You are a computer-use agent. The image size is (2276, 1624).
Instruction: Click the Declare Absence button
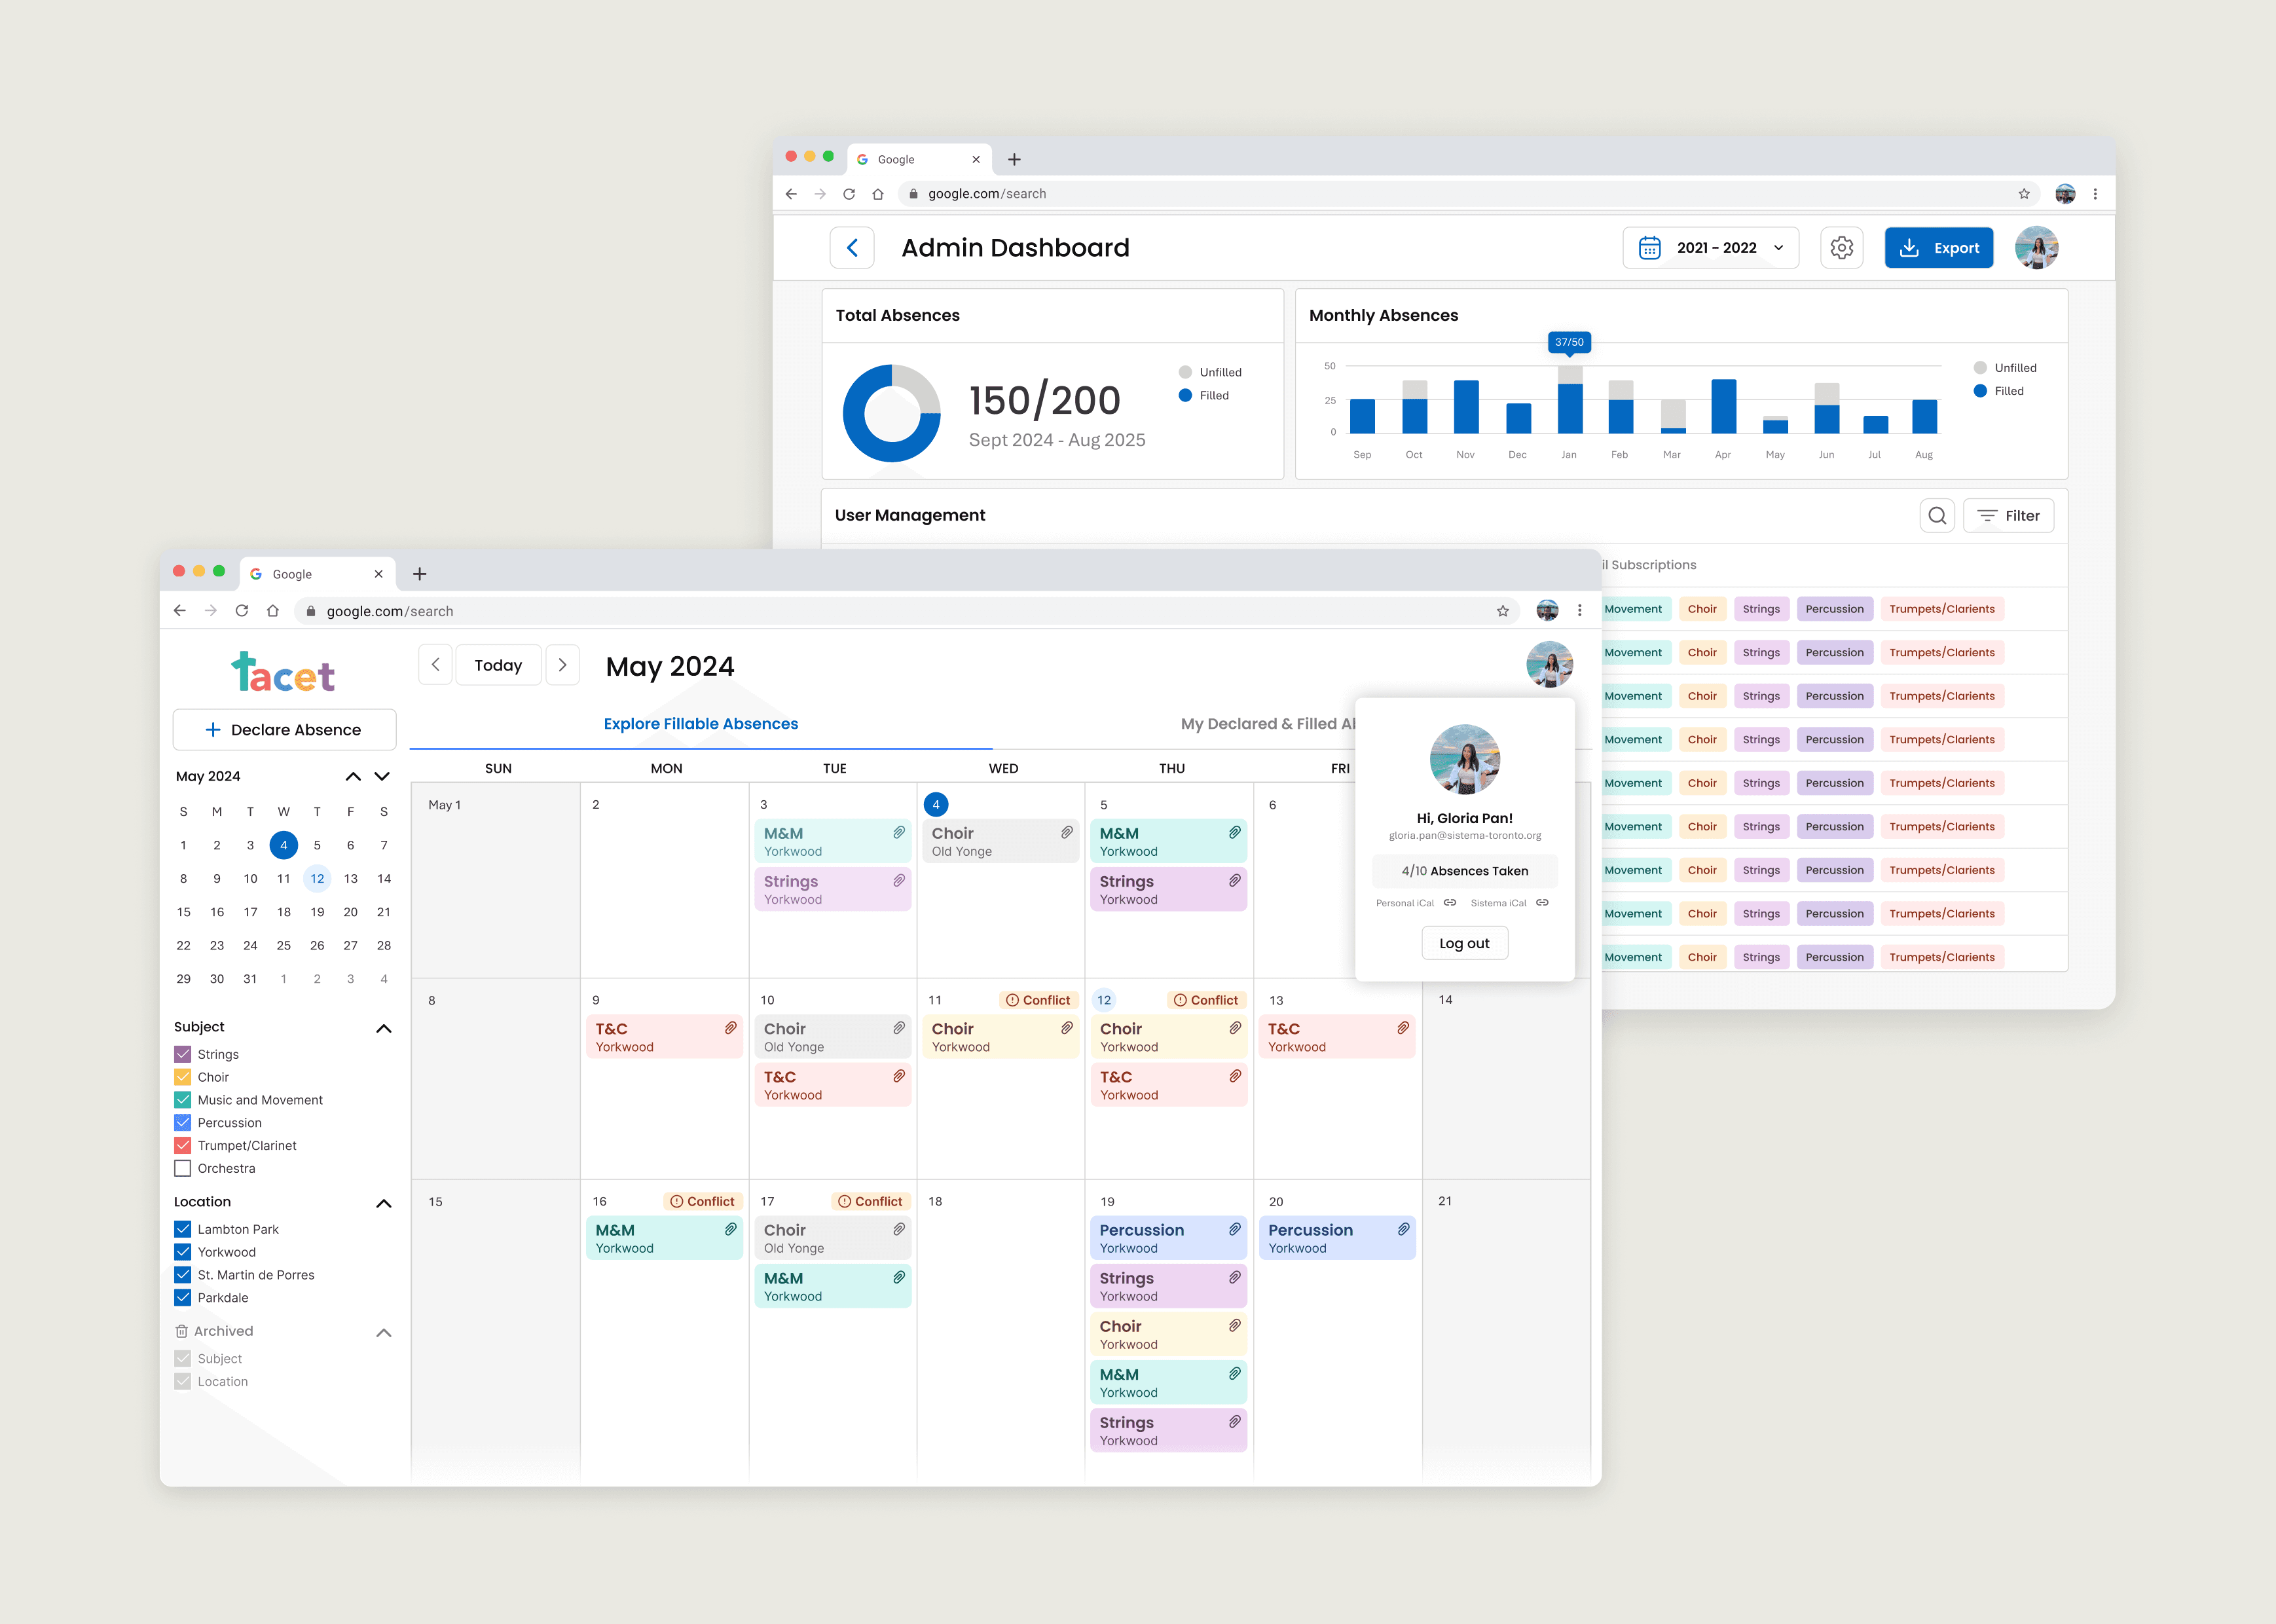[x=284, y=730]
